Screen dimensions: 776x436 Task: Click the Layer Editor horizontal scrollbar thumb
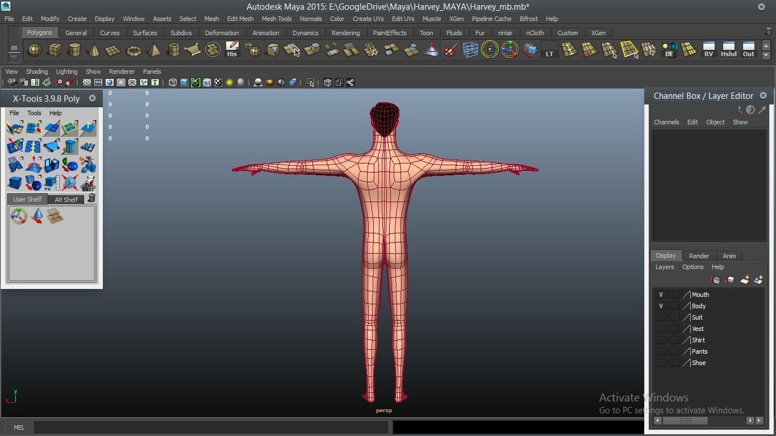pos(685,421)
